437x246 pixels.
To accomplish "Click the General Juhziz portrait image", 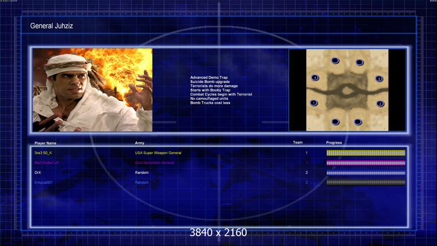I will coord(93,90).
